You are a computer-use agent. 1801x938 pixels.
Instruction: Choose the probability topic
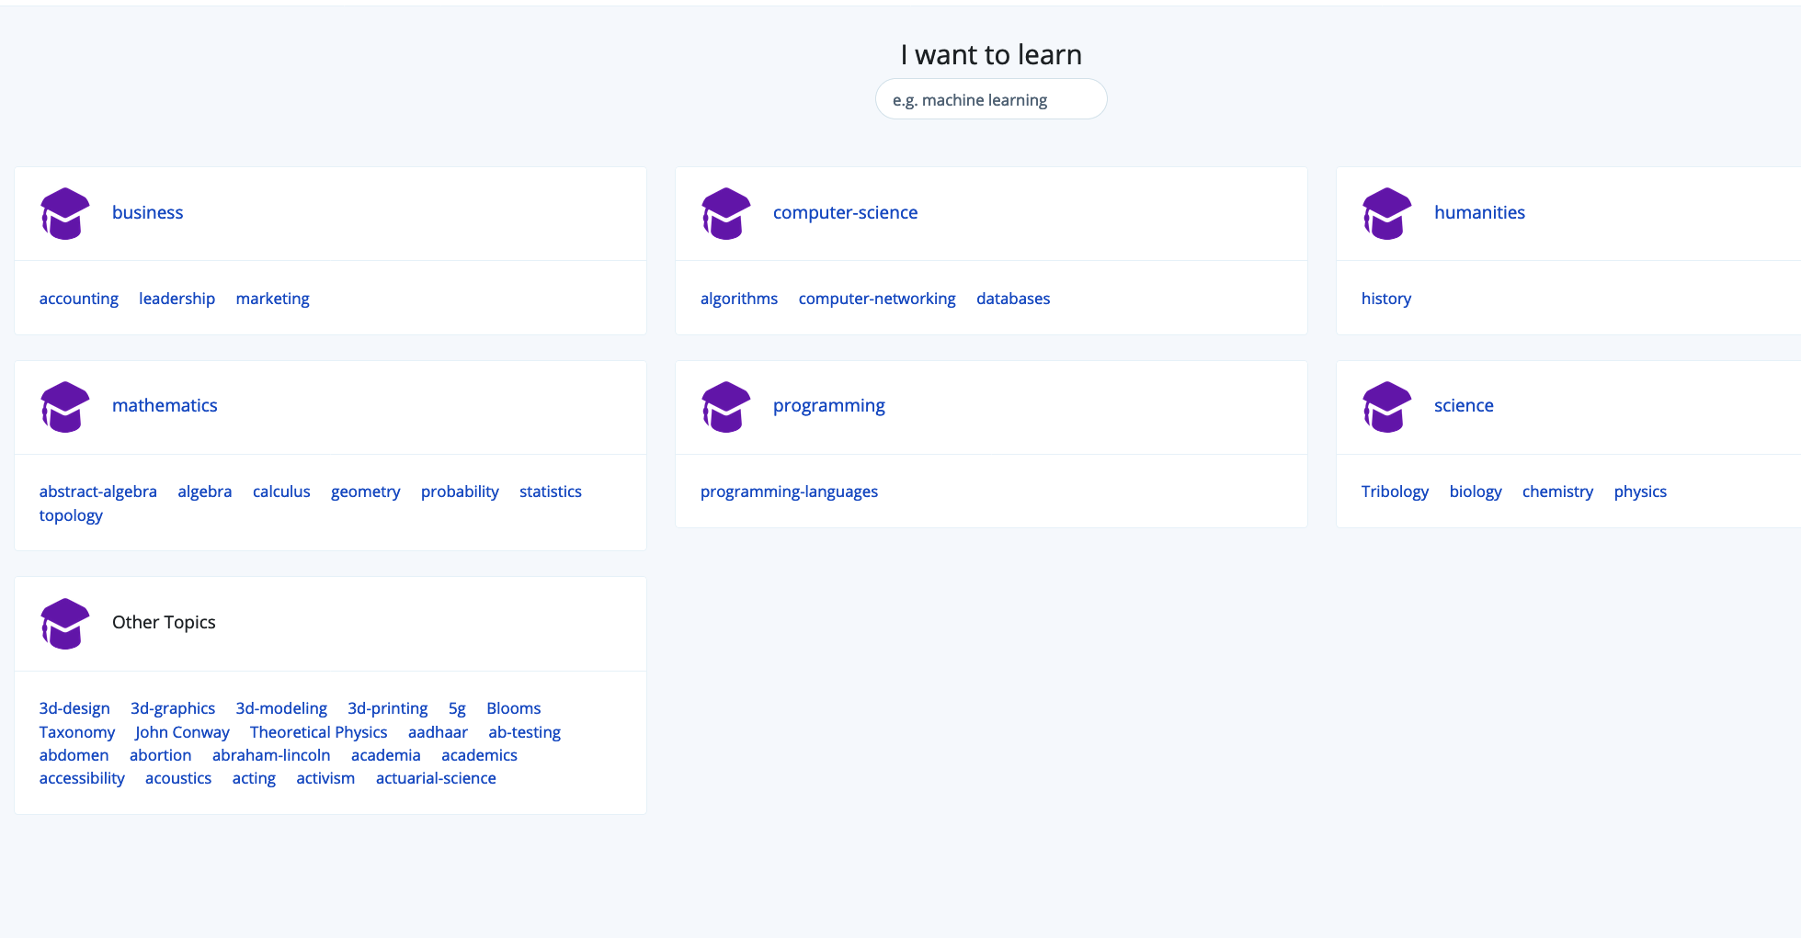pos(460,492)
